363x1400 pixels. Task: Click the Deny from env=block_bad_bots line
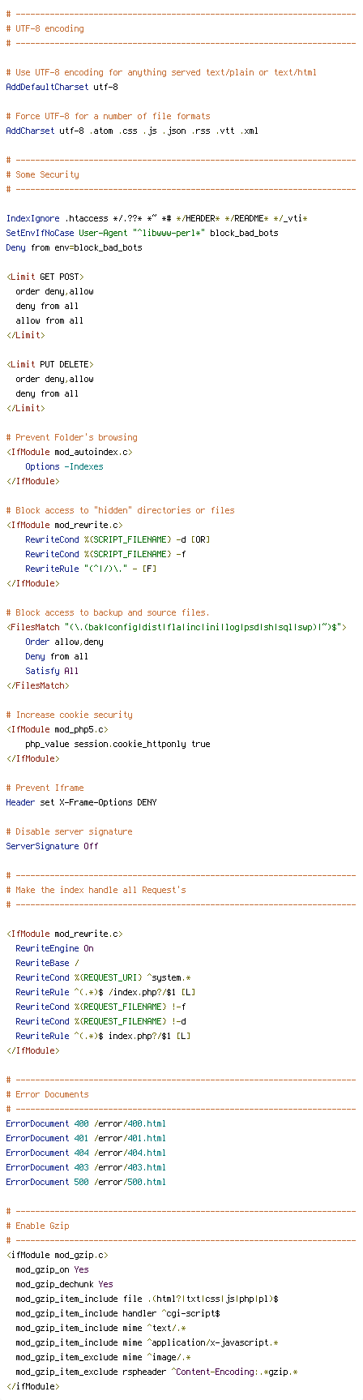tap(74, 247)
